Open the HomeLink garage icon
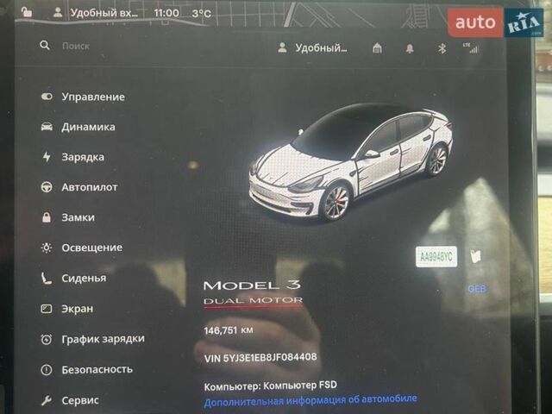552x414 pixels. tap(377, 48)
